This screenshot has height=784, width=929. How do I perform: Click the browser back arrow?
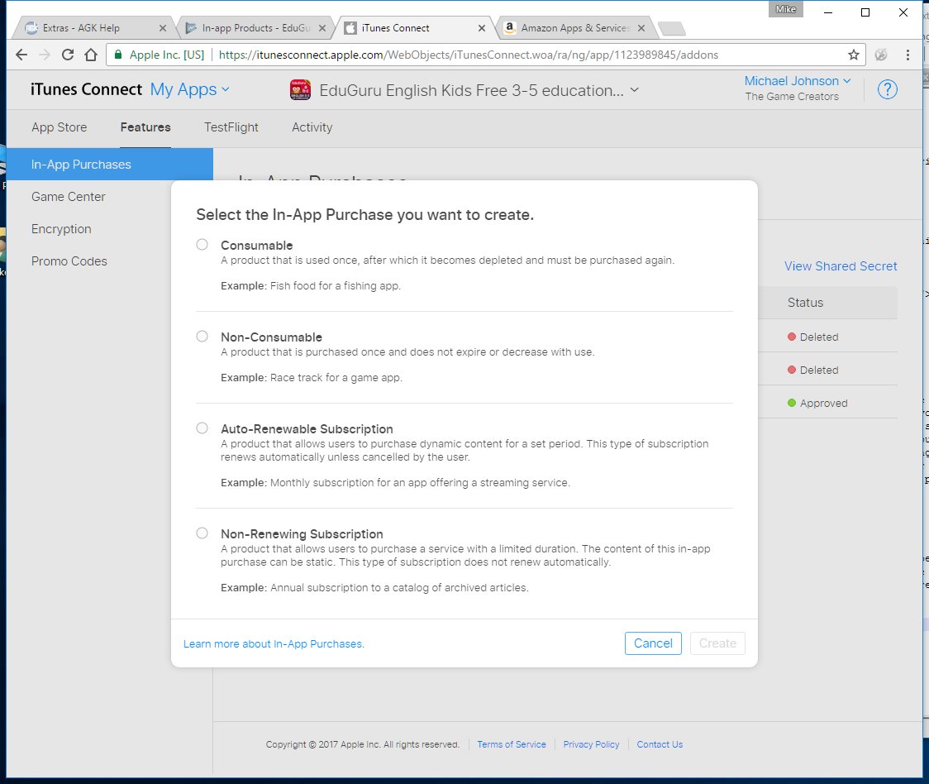[x=21, y=55]
